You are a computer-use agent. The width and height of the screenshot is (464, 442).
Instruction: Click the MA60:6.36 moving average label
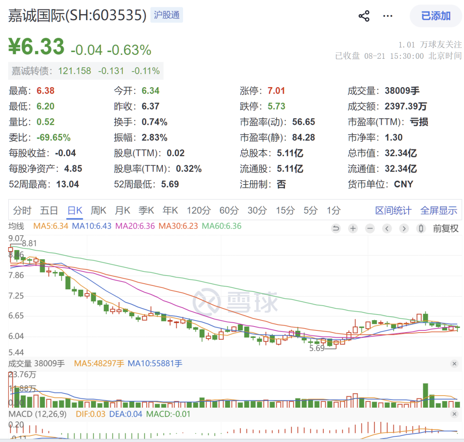coord(222,226)
